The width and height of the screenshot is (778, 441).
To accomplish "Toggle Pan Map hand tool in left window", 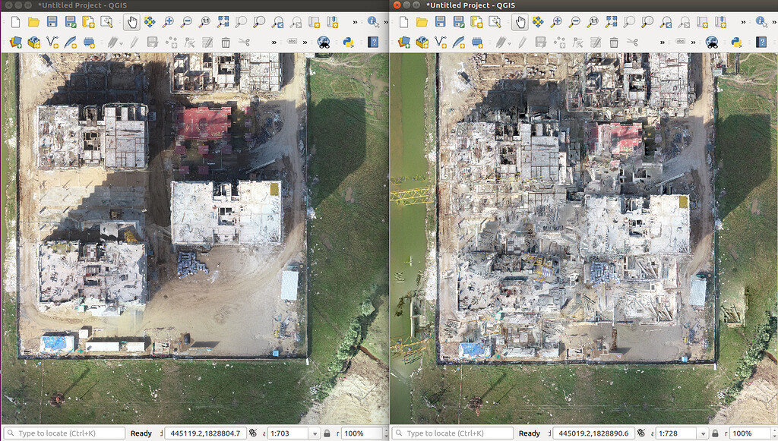I will click(x=131, y=22).
